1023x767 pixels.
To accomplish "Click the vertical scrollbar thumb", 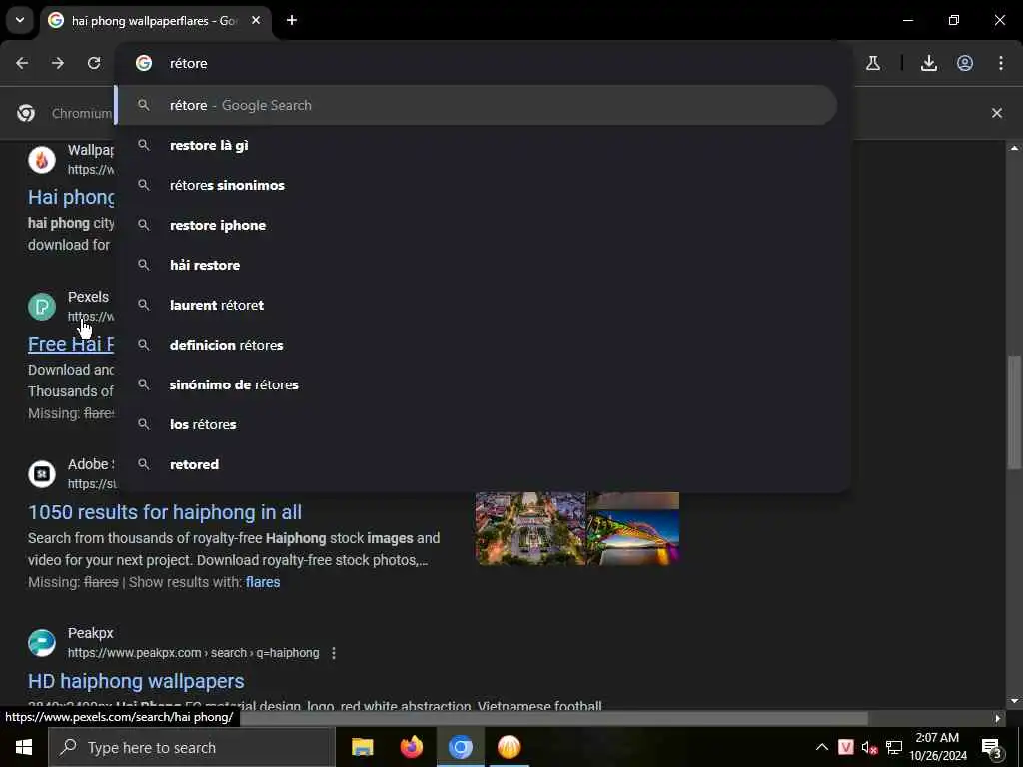I will point(1014,411).
